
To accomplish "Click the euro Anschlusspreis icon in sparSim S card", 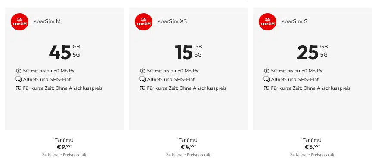I will click(x=266, y=88).
